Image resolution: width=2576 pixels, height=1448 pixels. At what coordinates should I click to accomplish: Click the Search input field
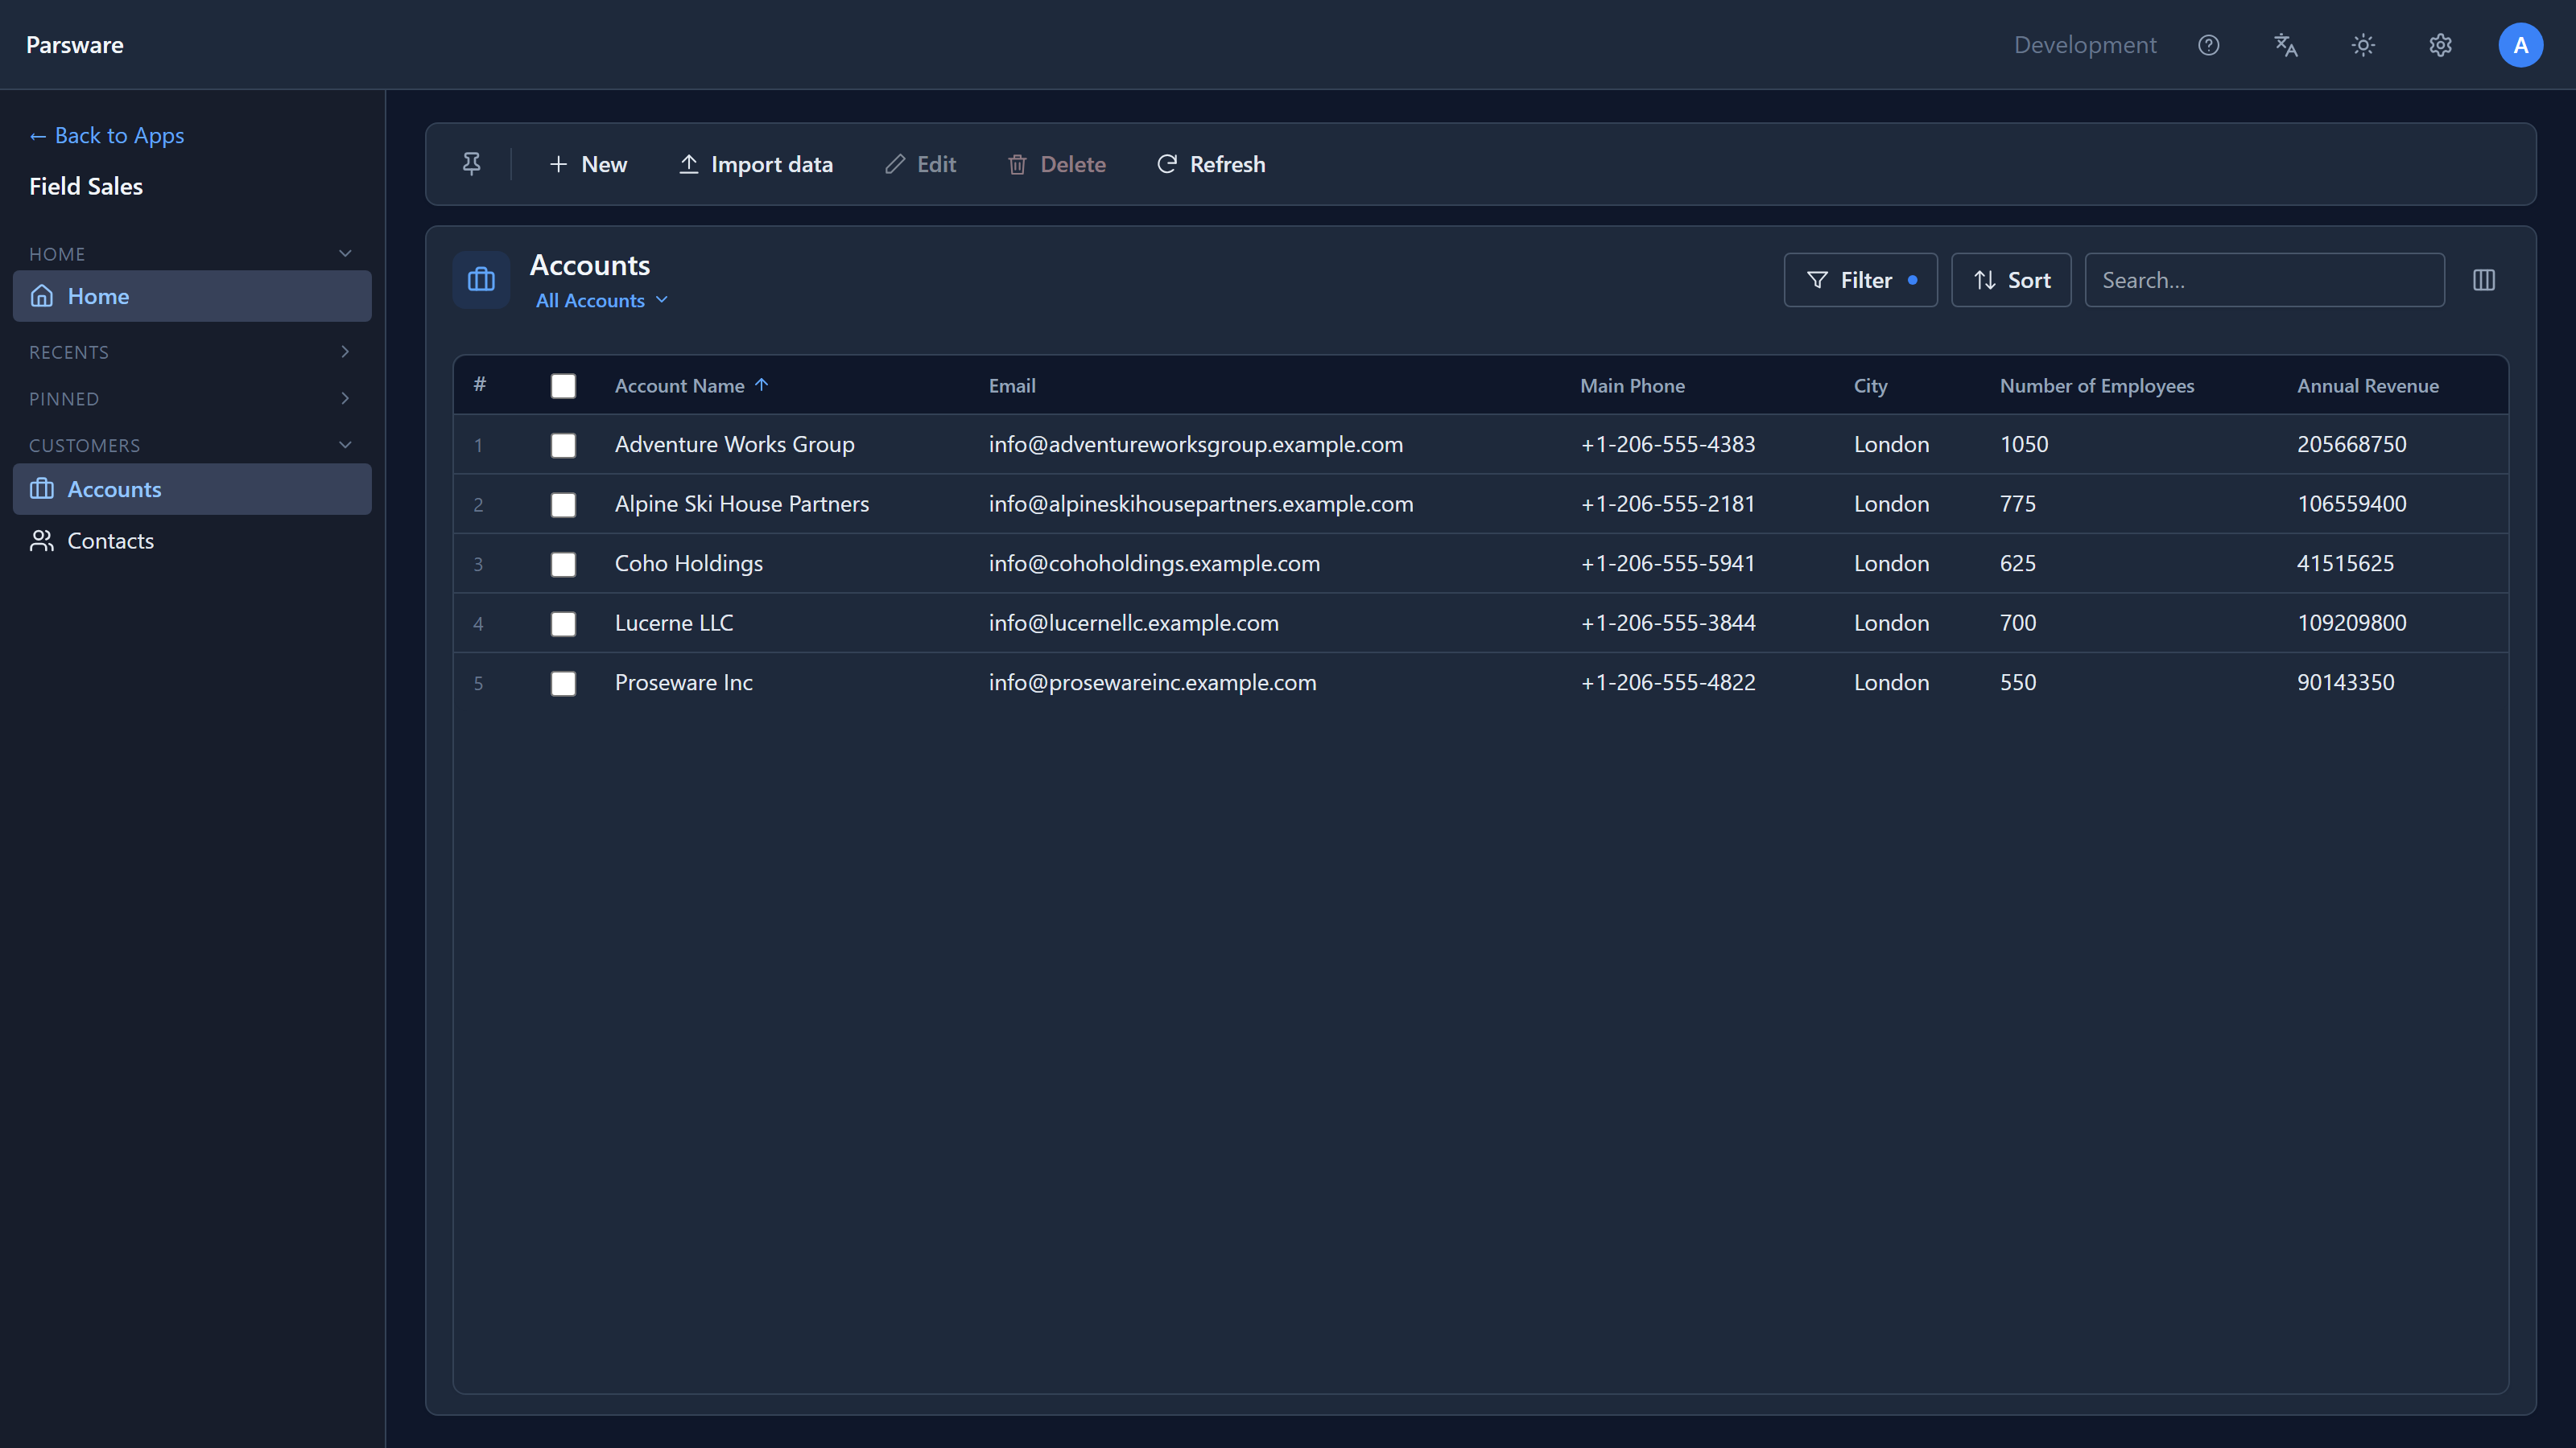[x=2265, y=280]
